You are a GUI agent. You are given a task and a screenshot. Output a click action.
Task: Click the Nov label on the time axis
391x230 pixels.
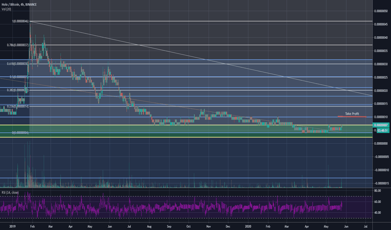tap(209, 227)
